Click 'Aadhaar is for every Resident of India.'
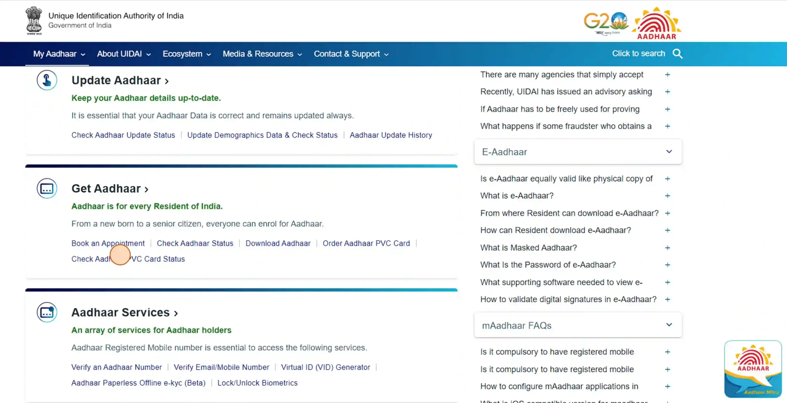 pos(147,206)
